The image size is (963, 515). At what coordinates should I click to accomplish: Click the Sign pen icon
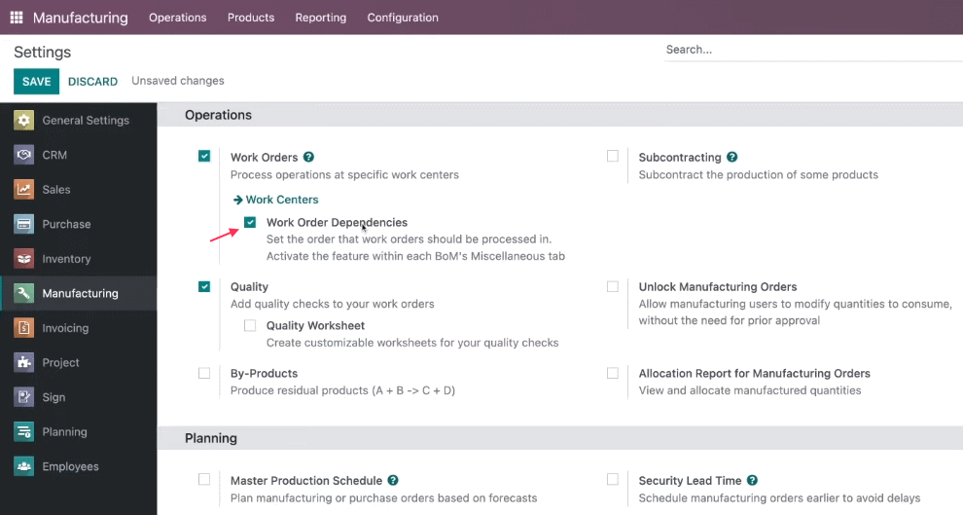coord(24,397)
